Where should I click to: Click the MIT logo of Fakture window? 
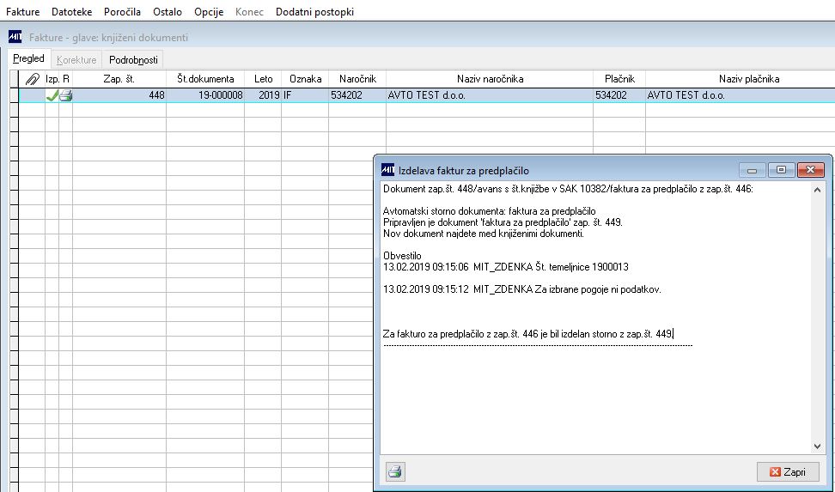point(15,37)
